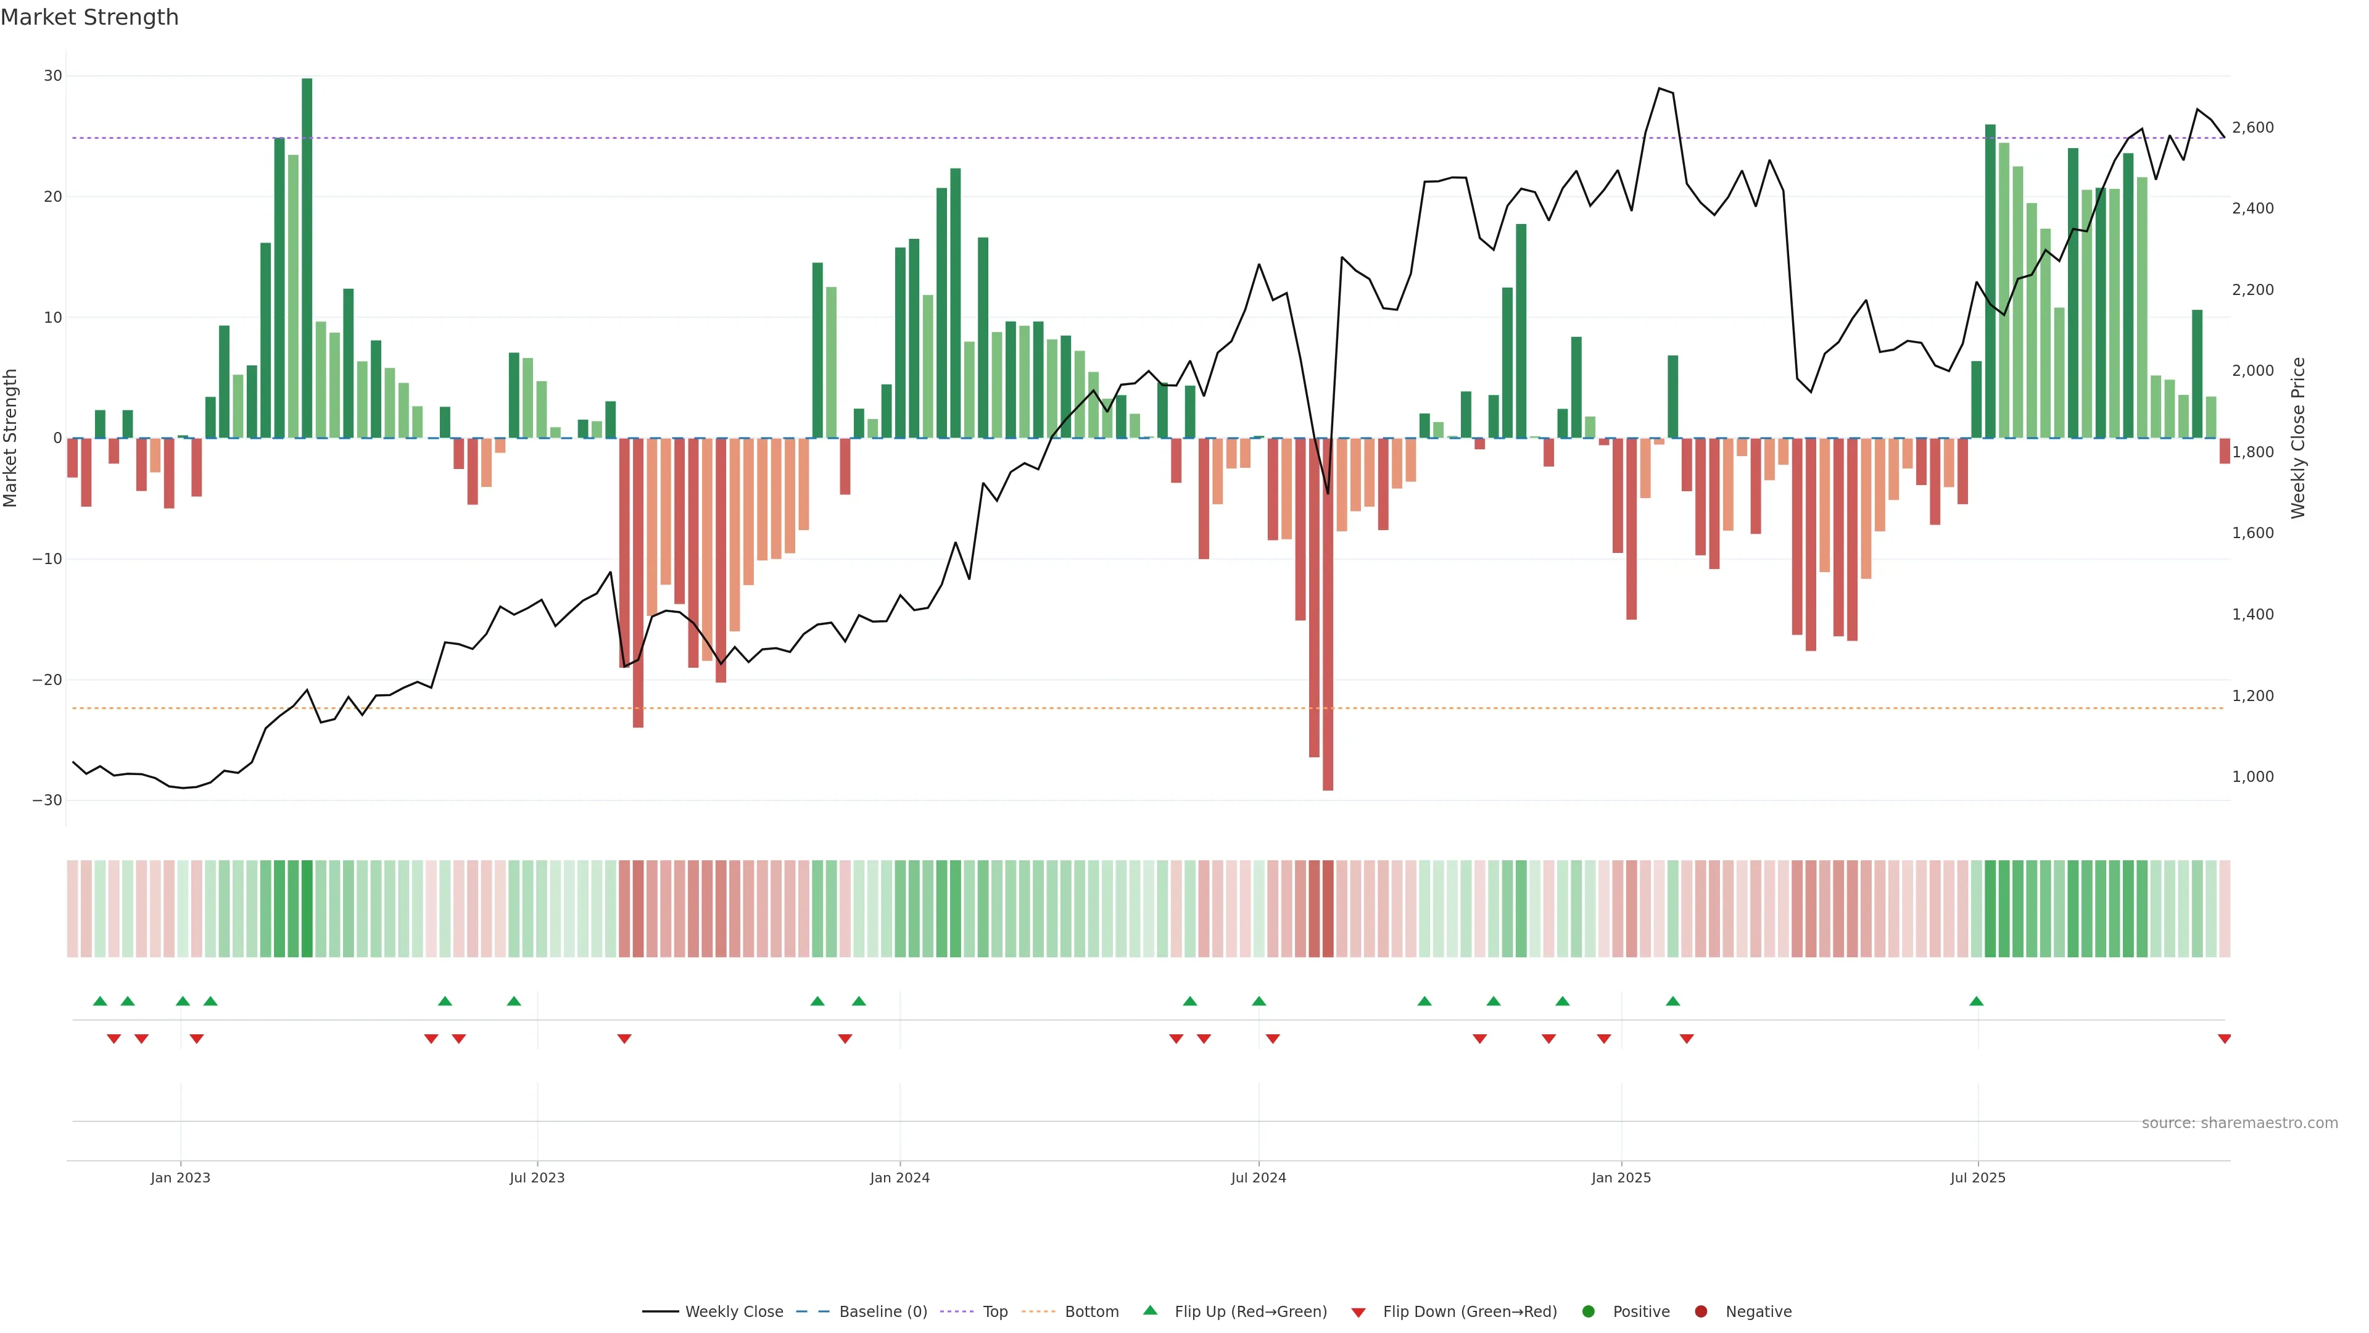Click the last red flip-down triangle at far right
Screen dimensions: 2369x1333
[2223, 1039]
